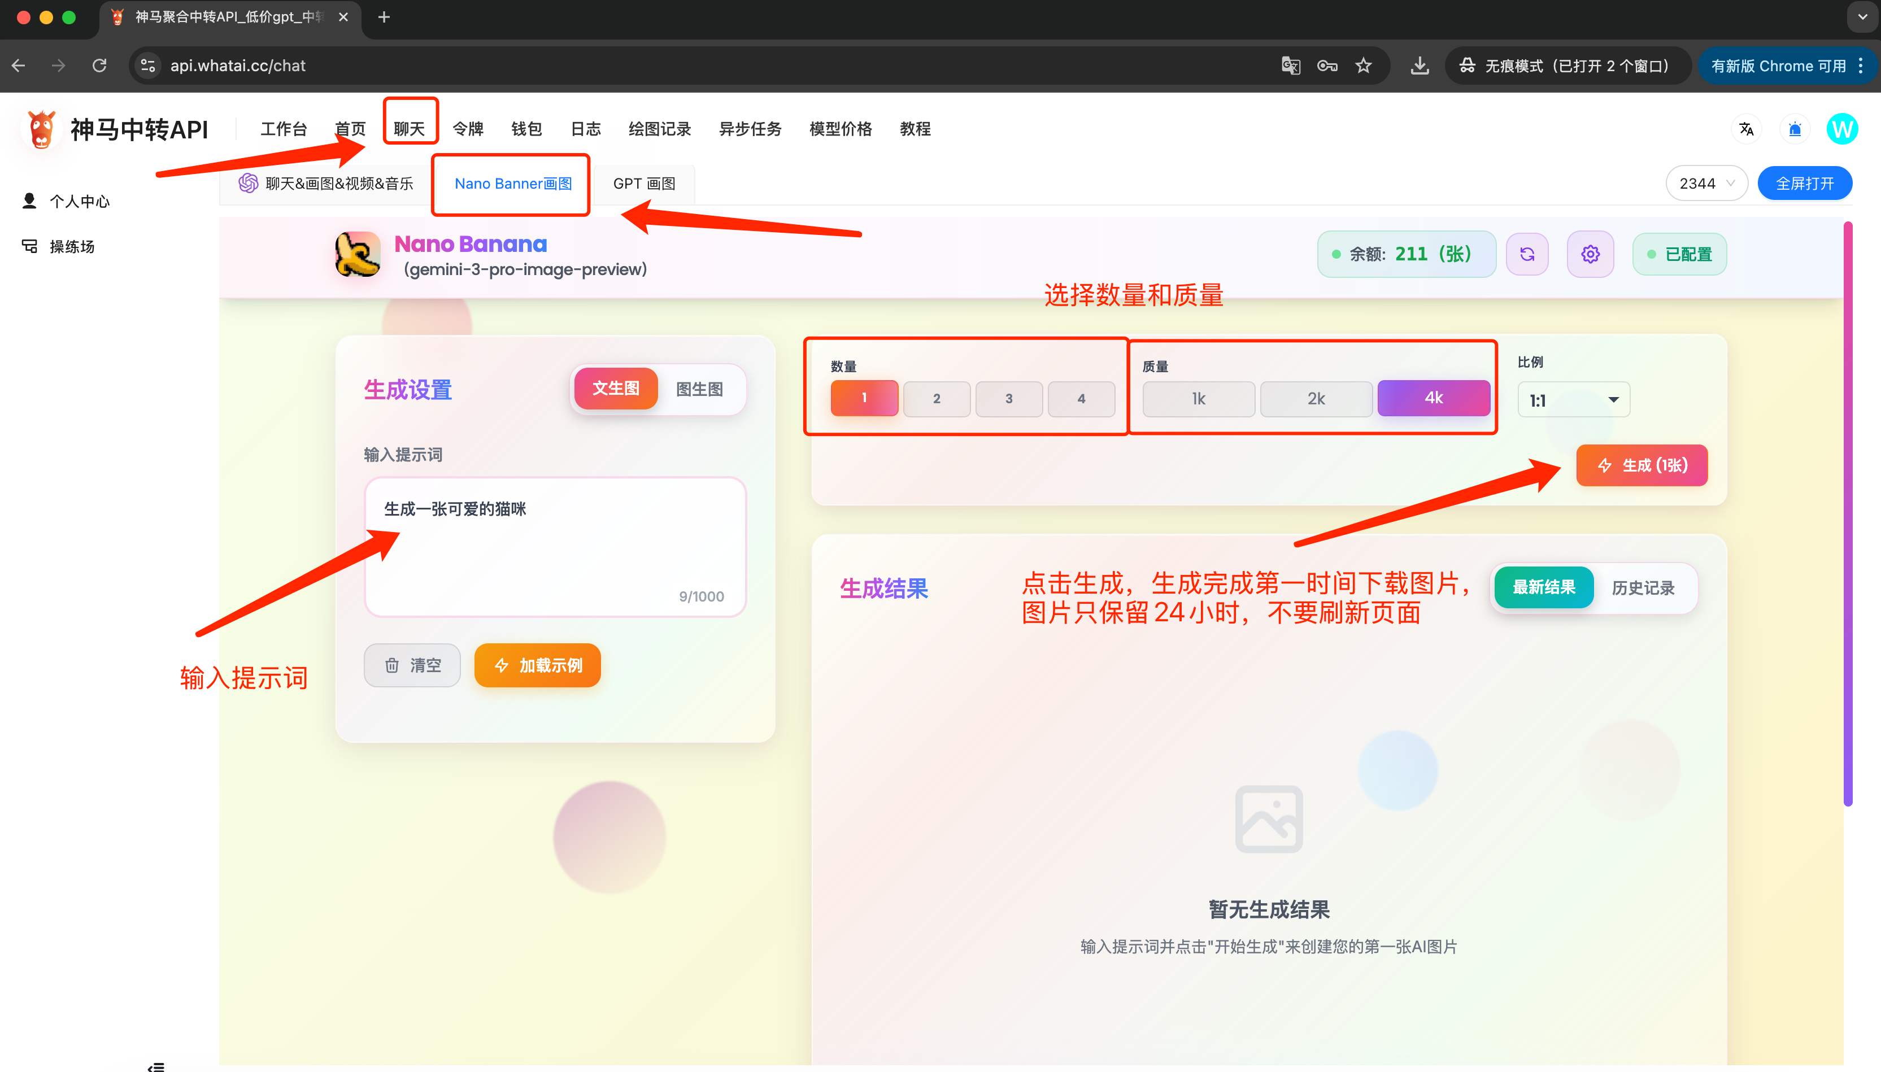Select 2k image quality
Viewport: 1881px width, 1072px height.
click(1316, 398)
